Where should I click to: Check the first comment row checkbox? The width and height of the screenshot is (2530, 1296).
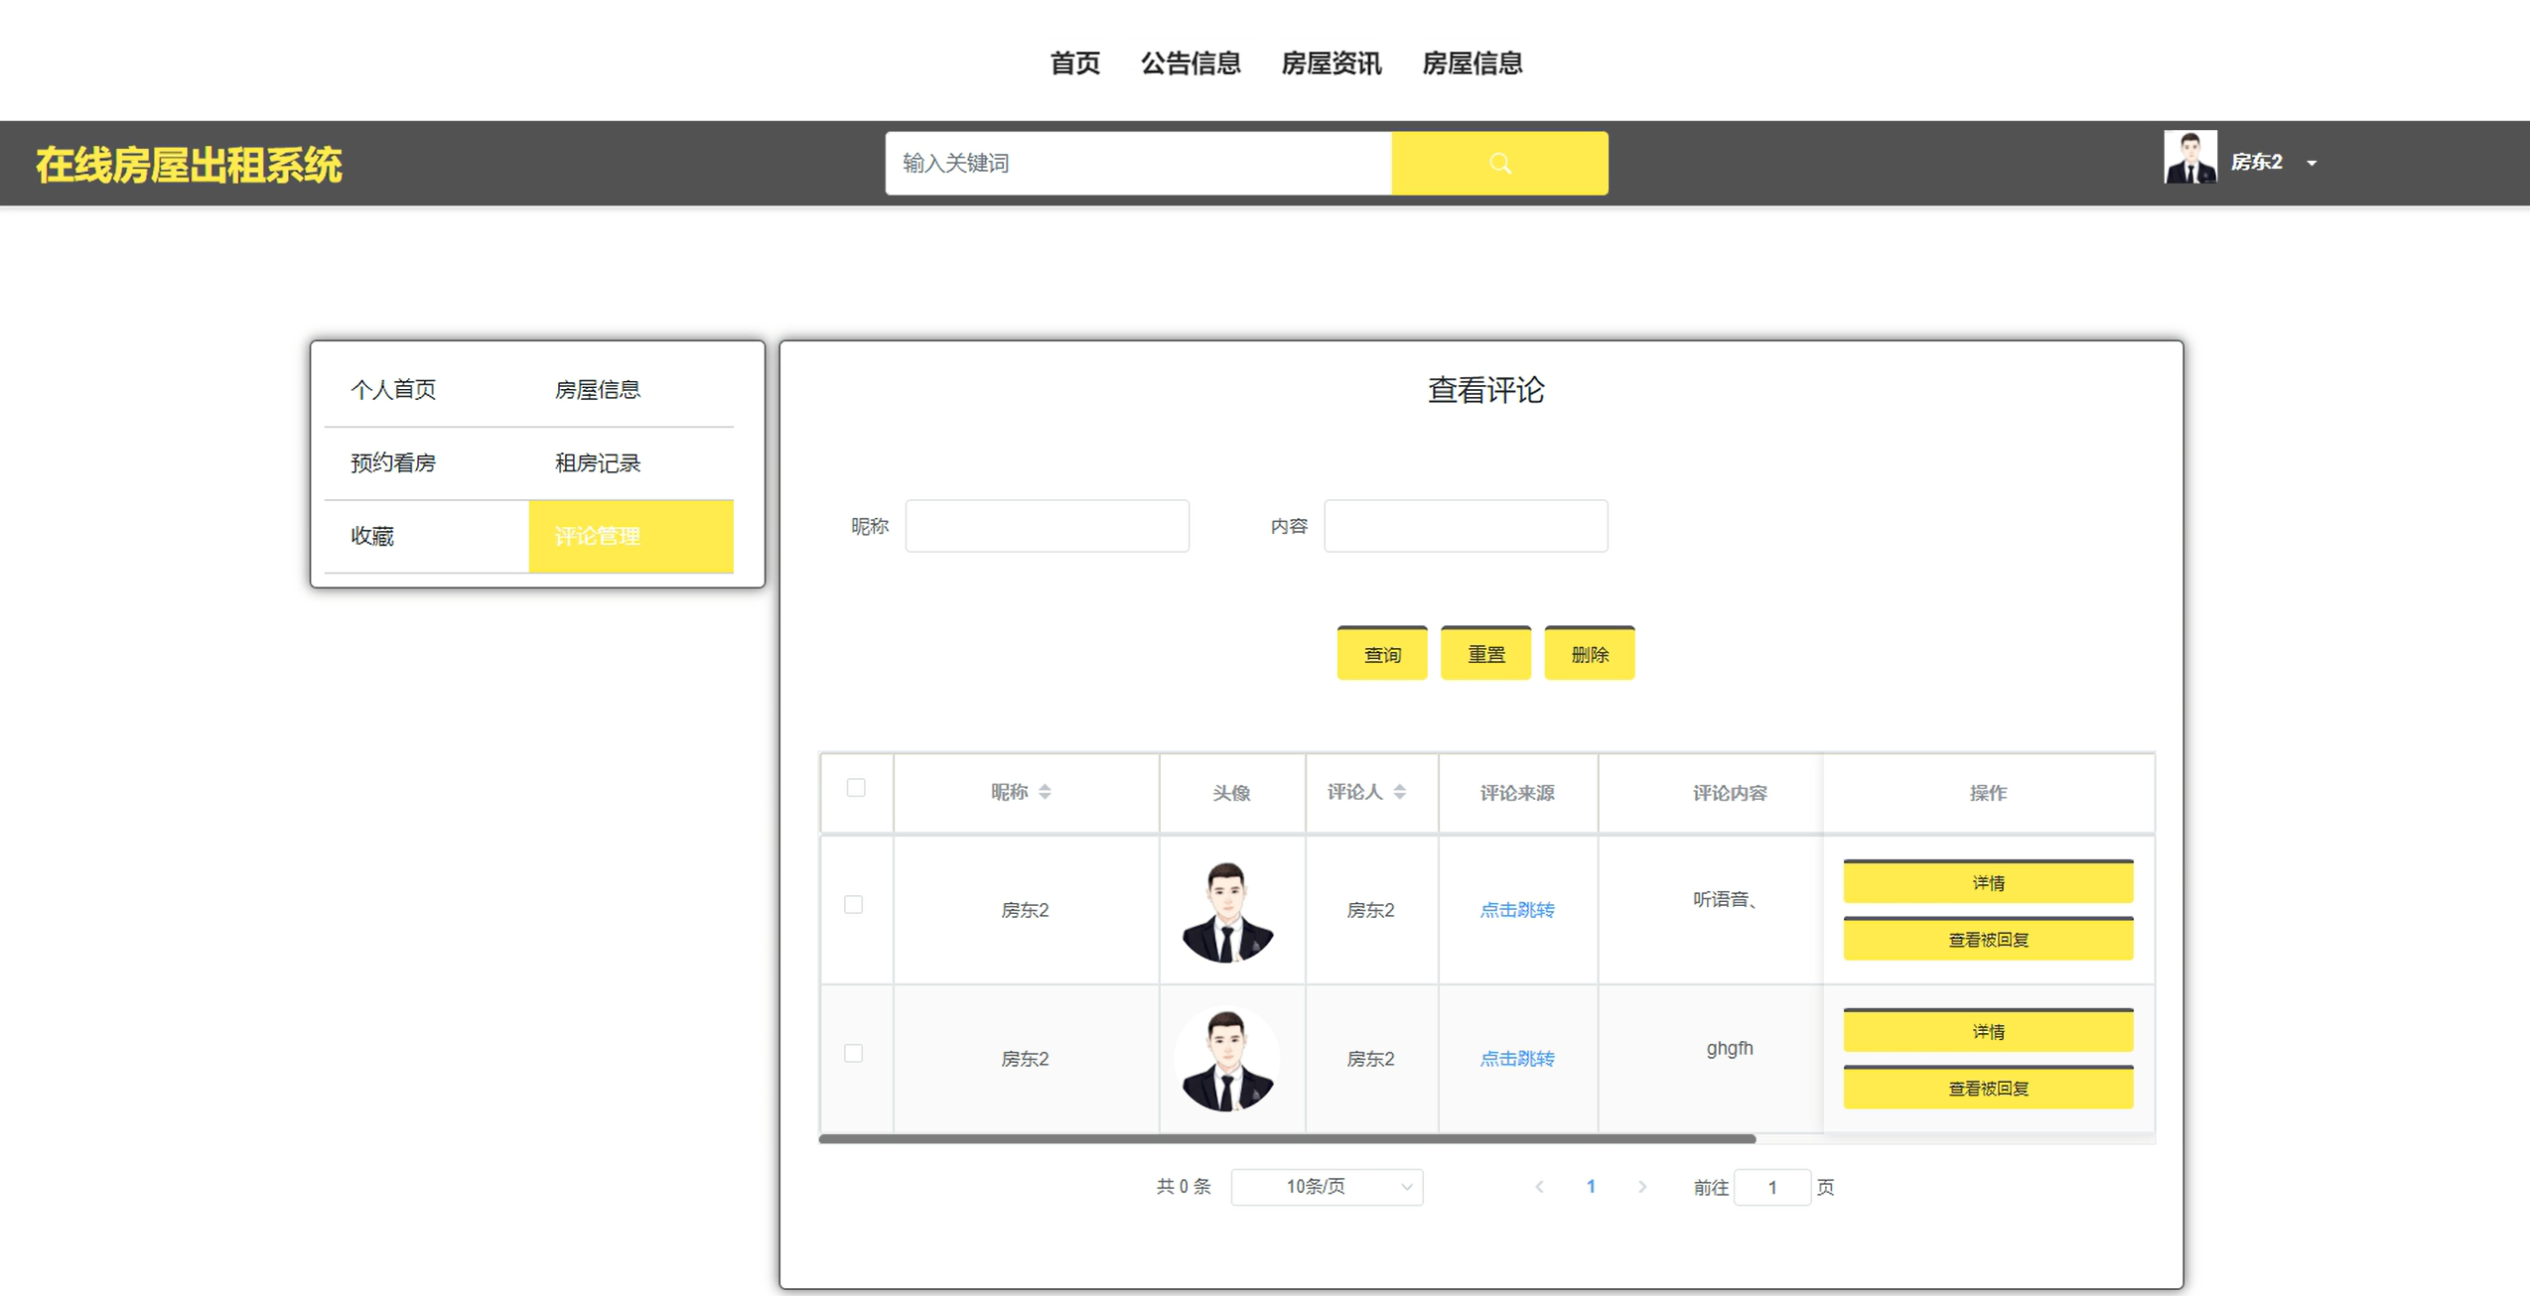(853, 904)
